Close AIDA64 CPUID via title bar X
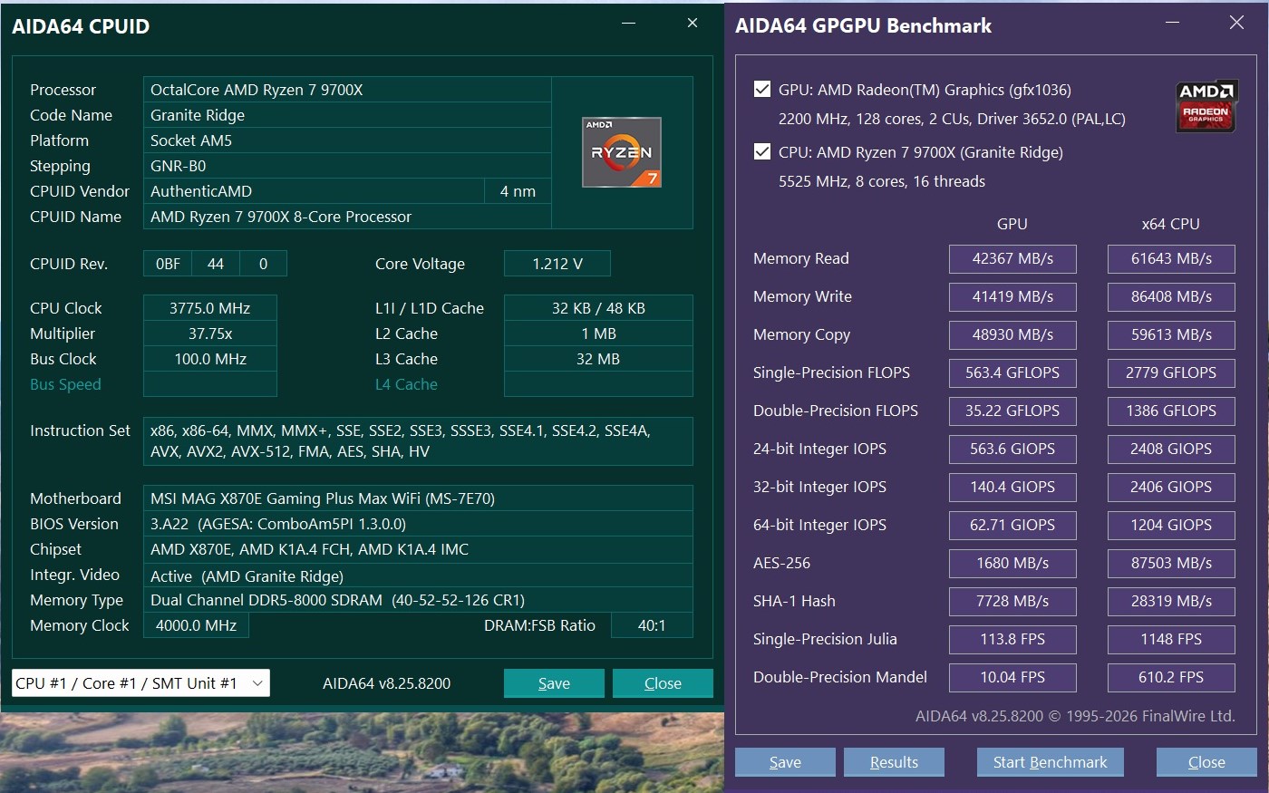The height and width of the screenshot is (793, 1269). point(693,24)
